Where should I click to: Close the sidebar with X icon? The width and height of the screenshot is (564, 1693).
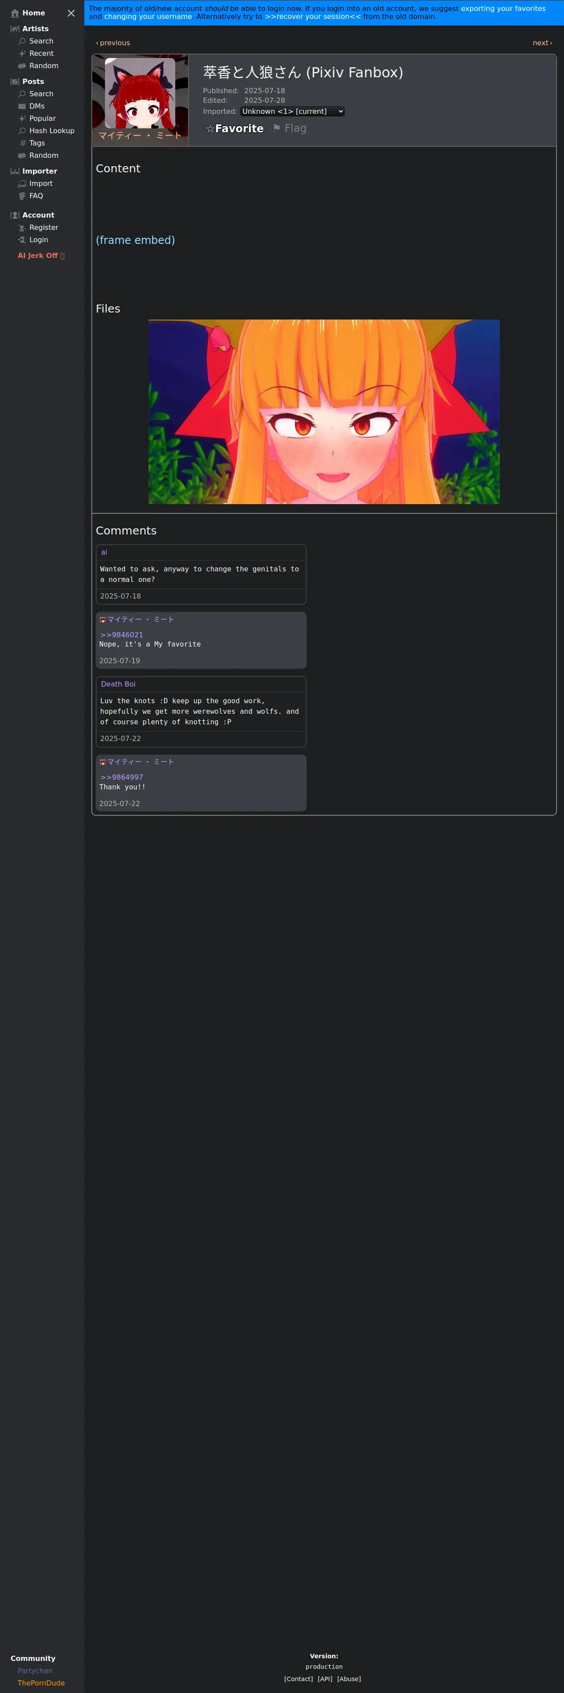(x=71, y=13)
